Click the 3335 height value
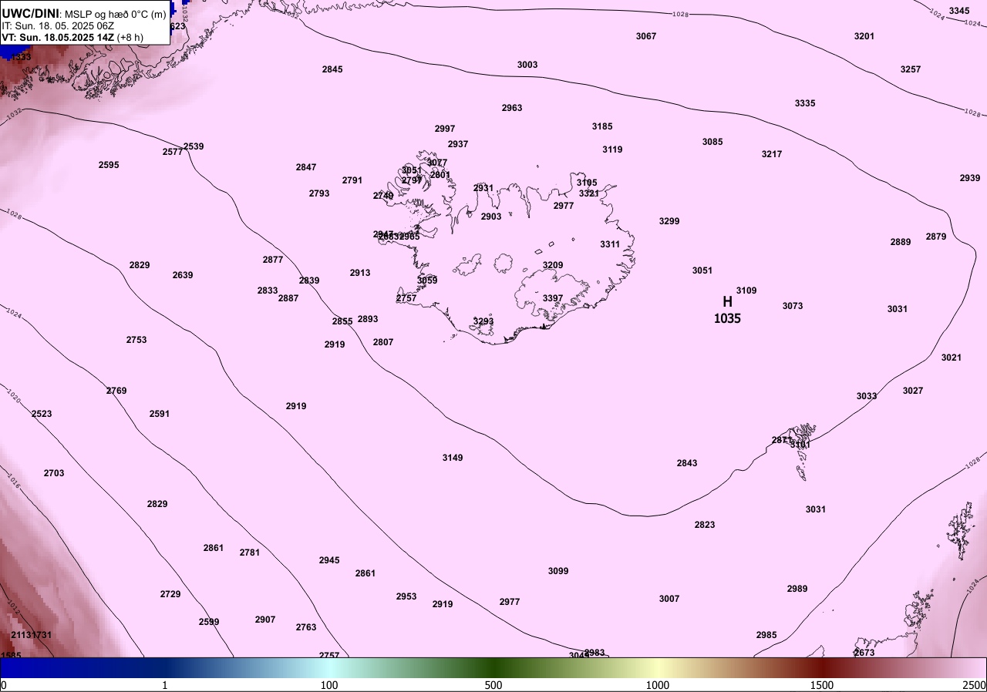The image size is (987, 692). 805,103
